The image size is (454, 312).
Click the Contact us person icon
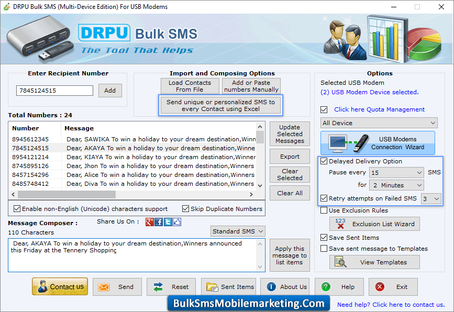click(x=42, y=286)
